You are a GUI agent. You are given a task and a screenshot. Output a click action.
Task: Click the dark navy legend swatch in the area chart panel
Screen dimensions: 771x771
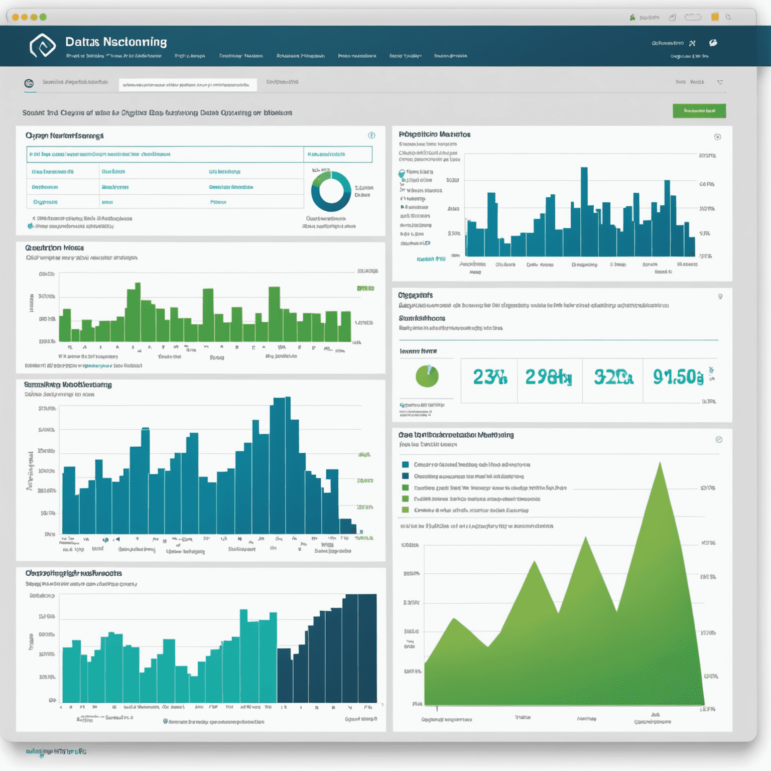(x=405, y=476)
